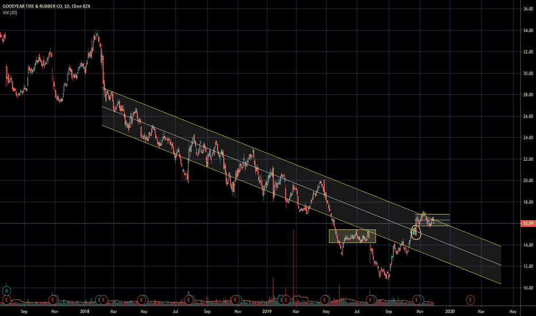The width and height of the screenshot is (536, 316).
Task: Click the 2020 label on time axis
Action: pyautogui.click(x=450, y=311)
